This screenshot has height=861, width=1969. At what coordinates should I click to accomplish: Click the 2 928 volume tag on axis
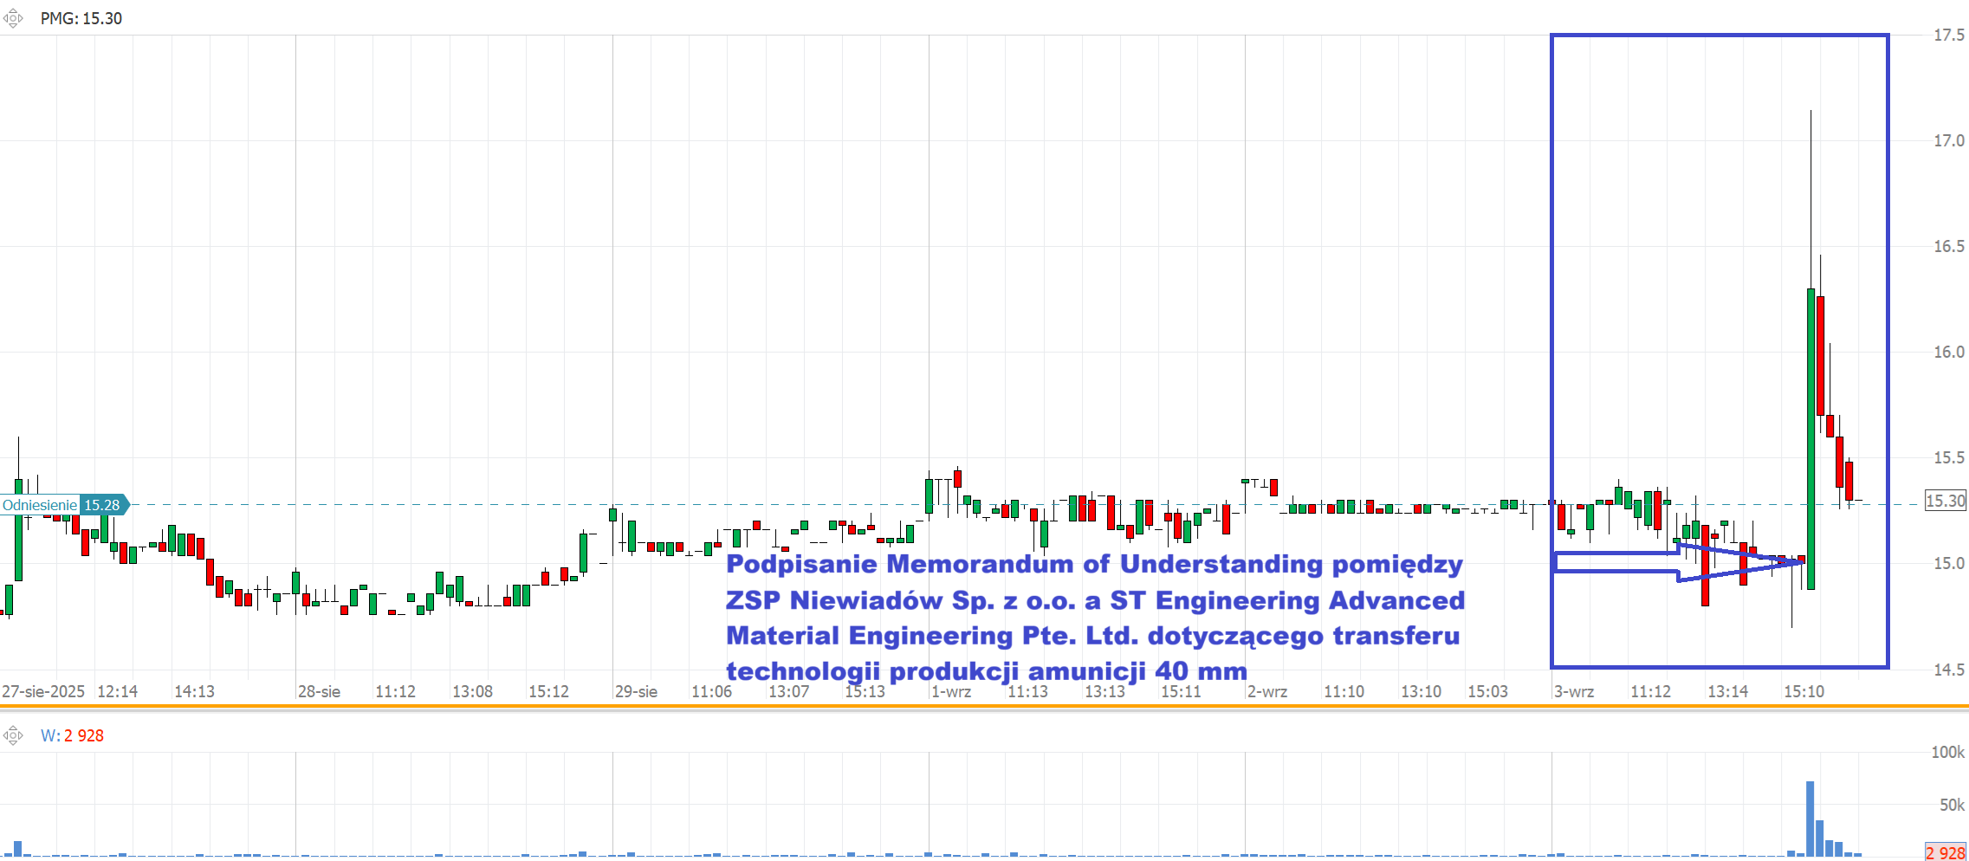pos(1946,853)
